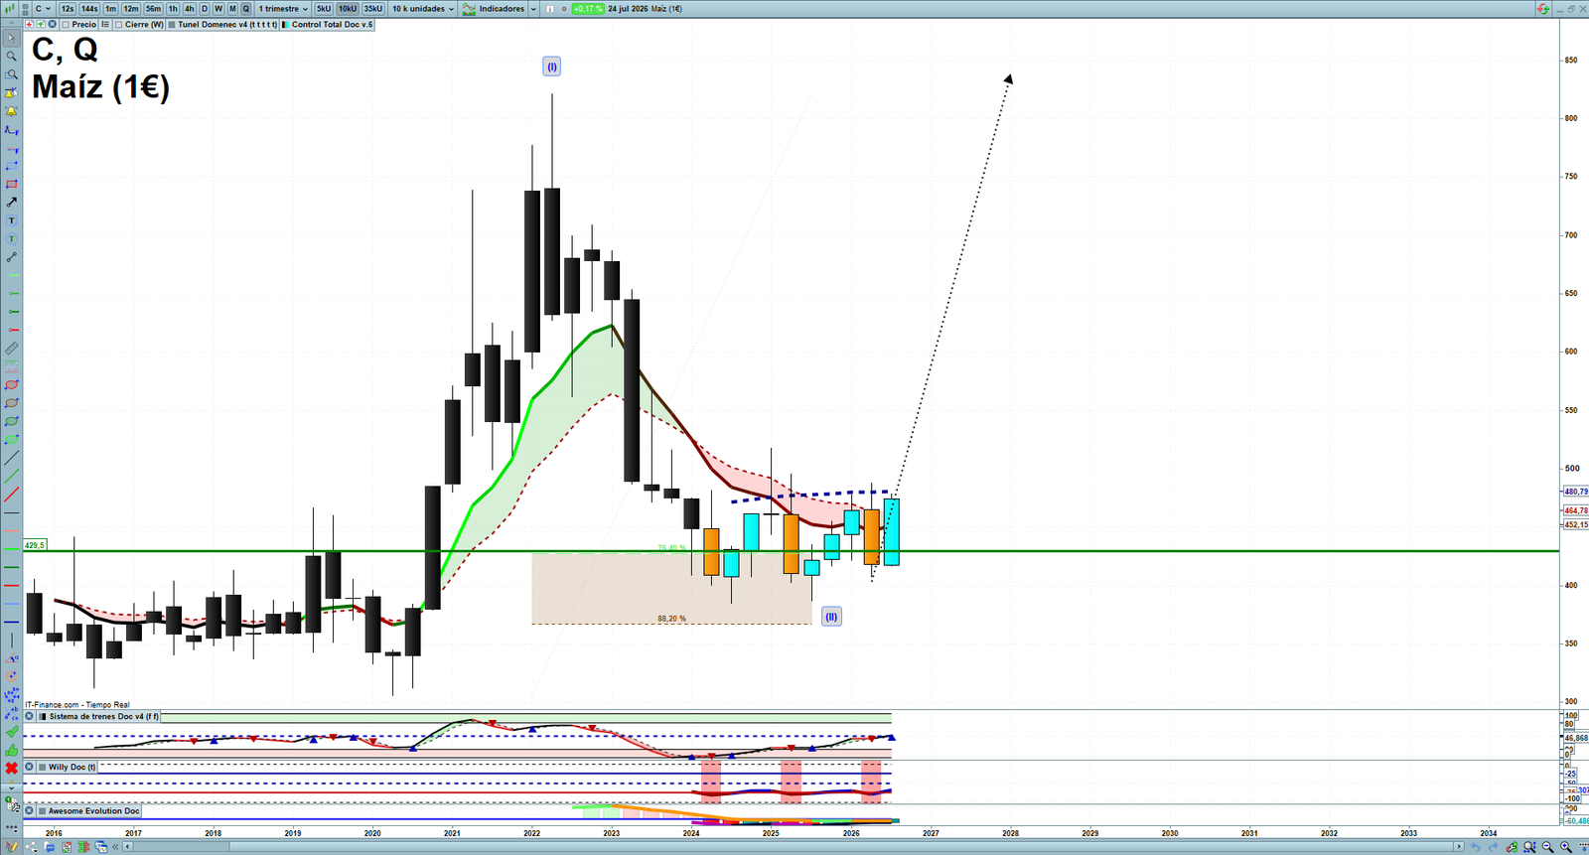1589x855 pixels.
Task: Toggle Sistema de trenes Doc v4 color box
Action: (42, 716)
